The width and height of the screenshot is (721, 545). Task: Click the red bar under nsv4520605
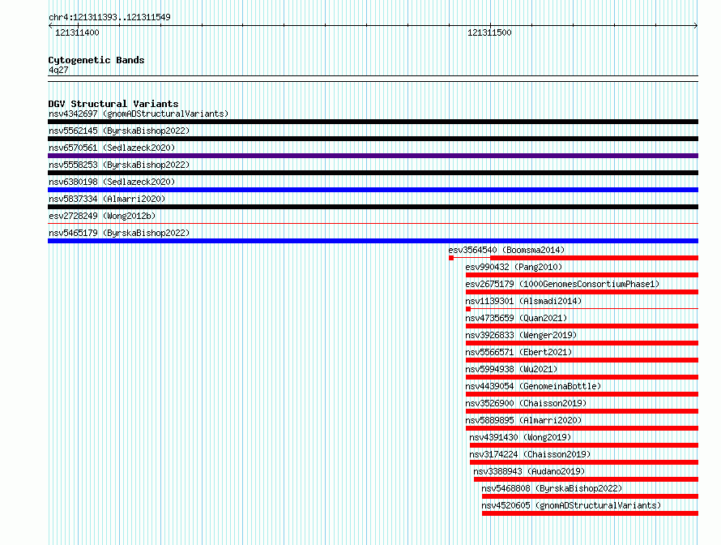point(590,513)
